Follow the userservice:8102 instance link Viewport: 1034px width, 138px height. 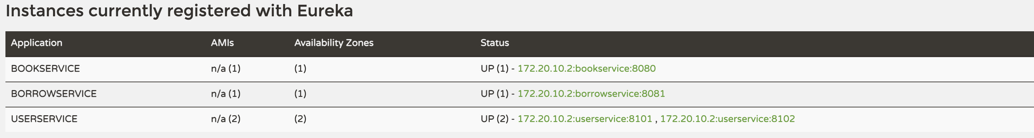pyautogui.click(x=727, y=119)
